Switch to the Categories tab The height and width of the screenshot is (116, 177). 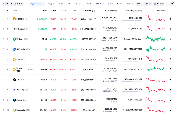point(51,4)
